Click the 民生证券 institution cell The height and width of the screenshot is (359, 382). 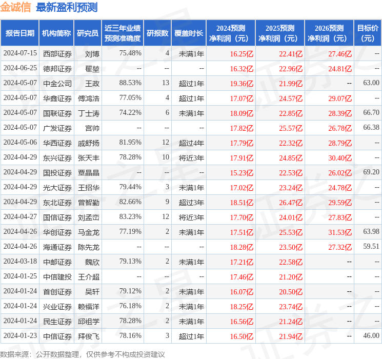point(57,321)
